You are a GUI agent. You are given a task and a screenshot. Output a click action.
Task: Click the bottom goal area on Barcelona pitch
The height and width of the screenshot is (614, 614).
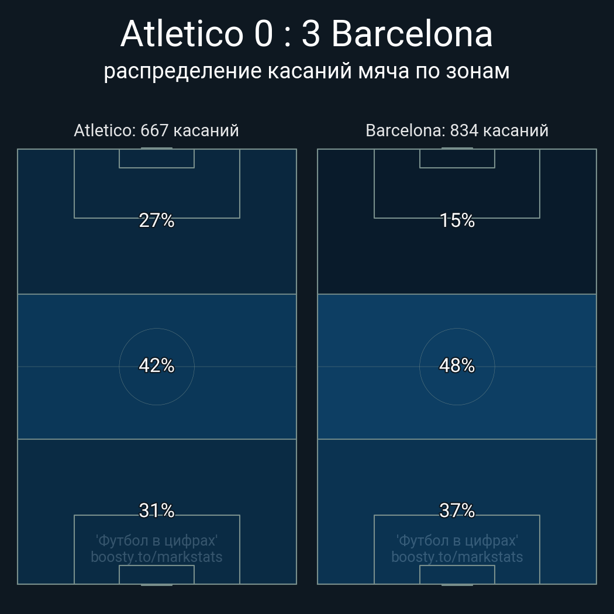pos(457,574)
